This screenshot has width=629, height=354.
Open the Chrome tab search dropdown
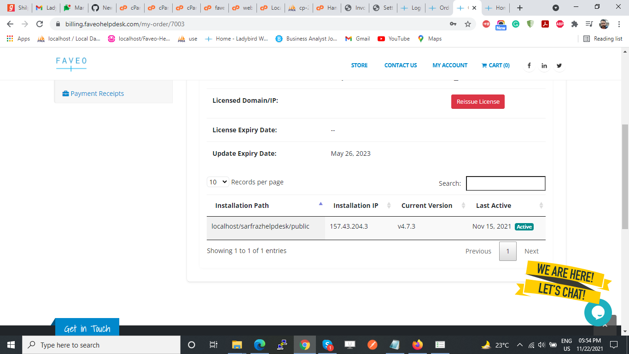coord(556,8)
